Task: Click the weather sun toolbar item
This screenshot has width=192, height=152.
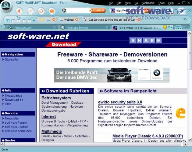Action: point(42,19)
